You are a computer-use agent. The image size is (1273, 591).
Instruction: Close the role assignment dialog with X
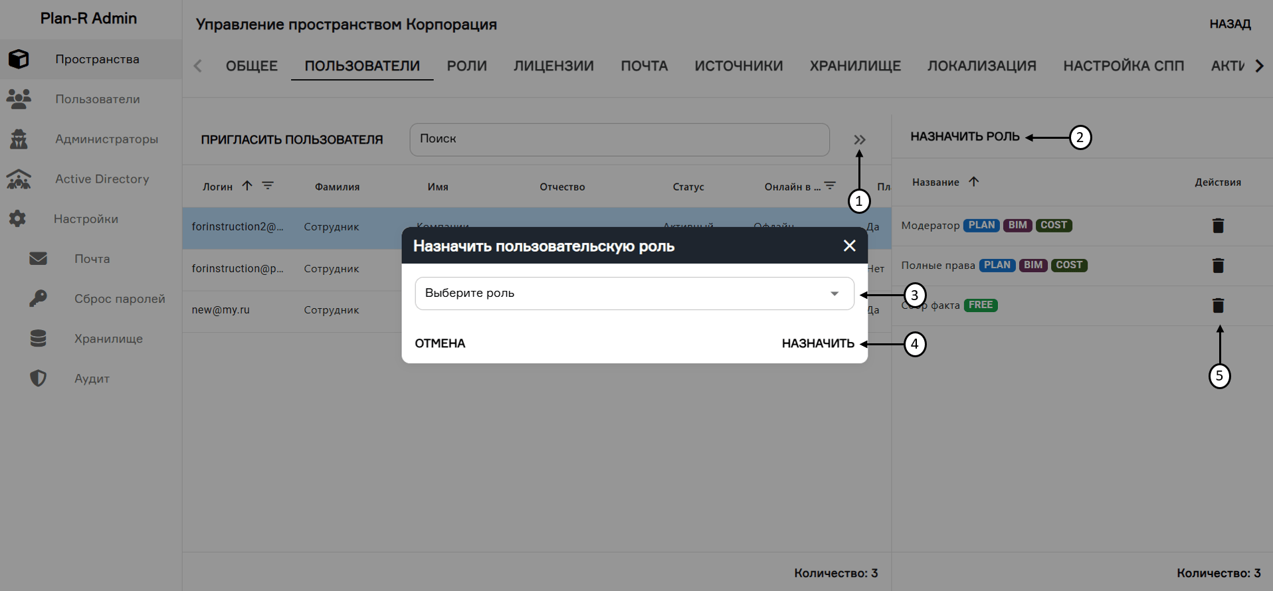coord(849,246)
